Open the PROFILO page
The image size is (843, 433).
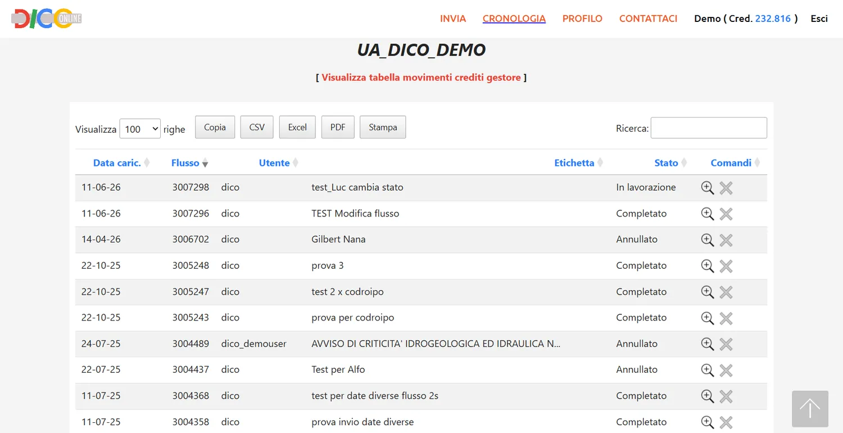582,19
